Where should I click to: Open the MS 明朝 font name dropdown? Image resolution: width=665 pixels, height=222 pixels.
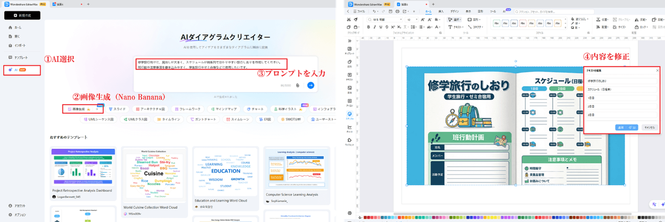click(384, 20)
